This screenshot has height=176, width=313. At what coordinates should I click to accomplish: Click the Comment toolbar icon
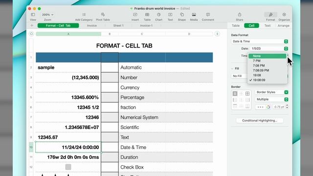point(208,15)
